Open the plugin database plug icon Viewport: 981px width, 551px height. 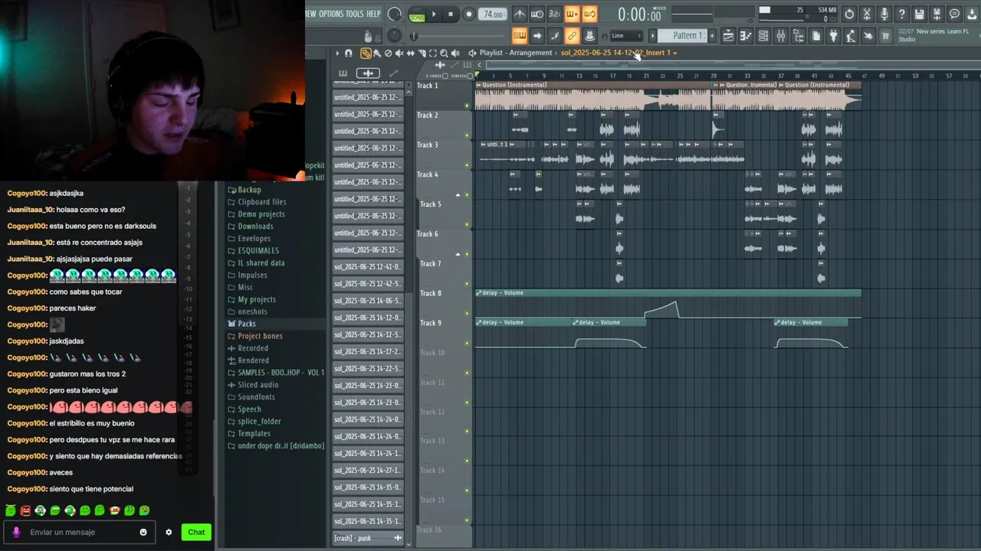pos(833,35)
